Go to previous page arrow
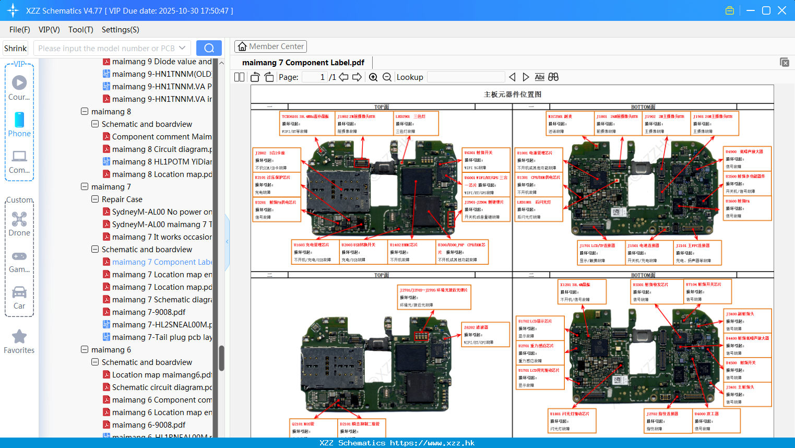 tap(343, 77)
